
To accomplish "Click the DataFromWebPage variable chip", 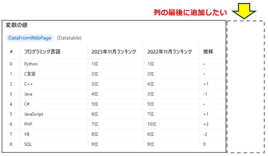I will point(30,38).
